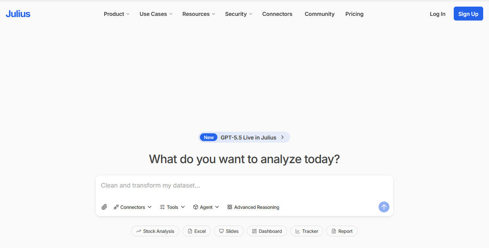Screen dimensions: 489x248
Task: Click the Sign Up button
Action: pyautogui.click(x=468, y=14)
